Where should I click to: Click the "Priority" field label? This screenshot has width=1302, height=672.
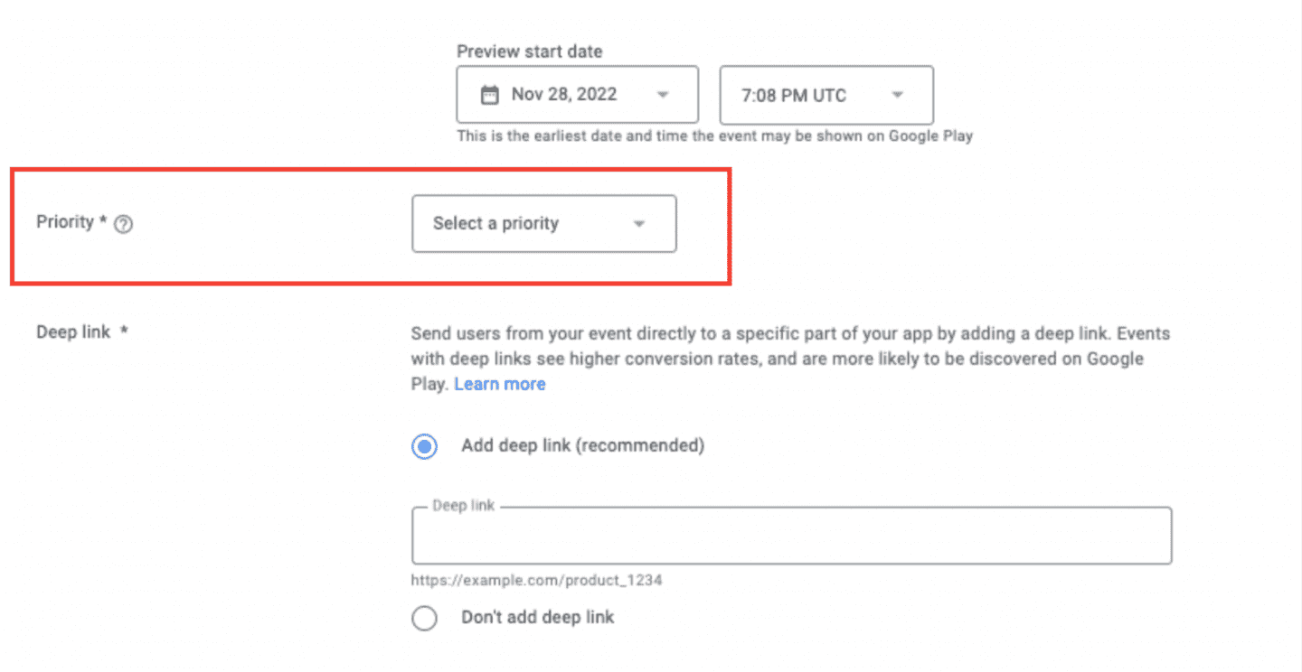tap(65, 221)
